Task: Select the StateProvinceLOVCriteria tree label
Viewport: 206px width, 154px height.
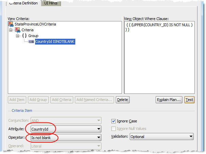Action: 35,24
